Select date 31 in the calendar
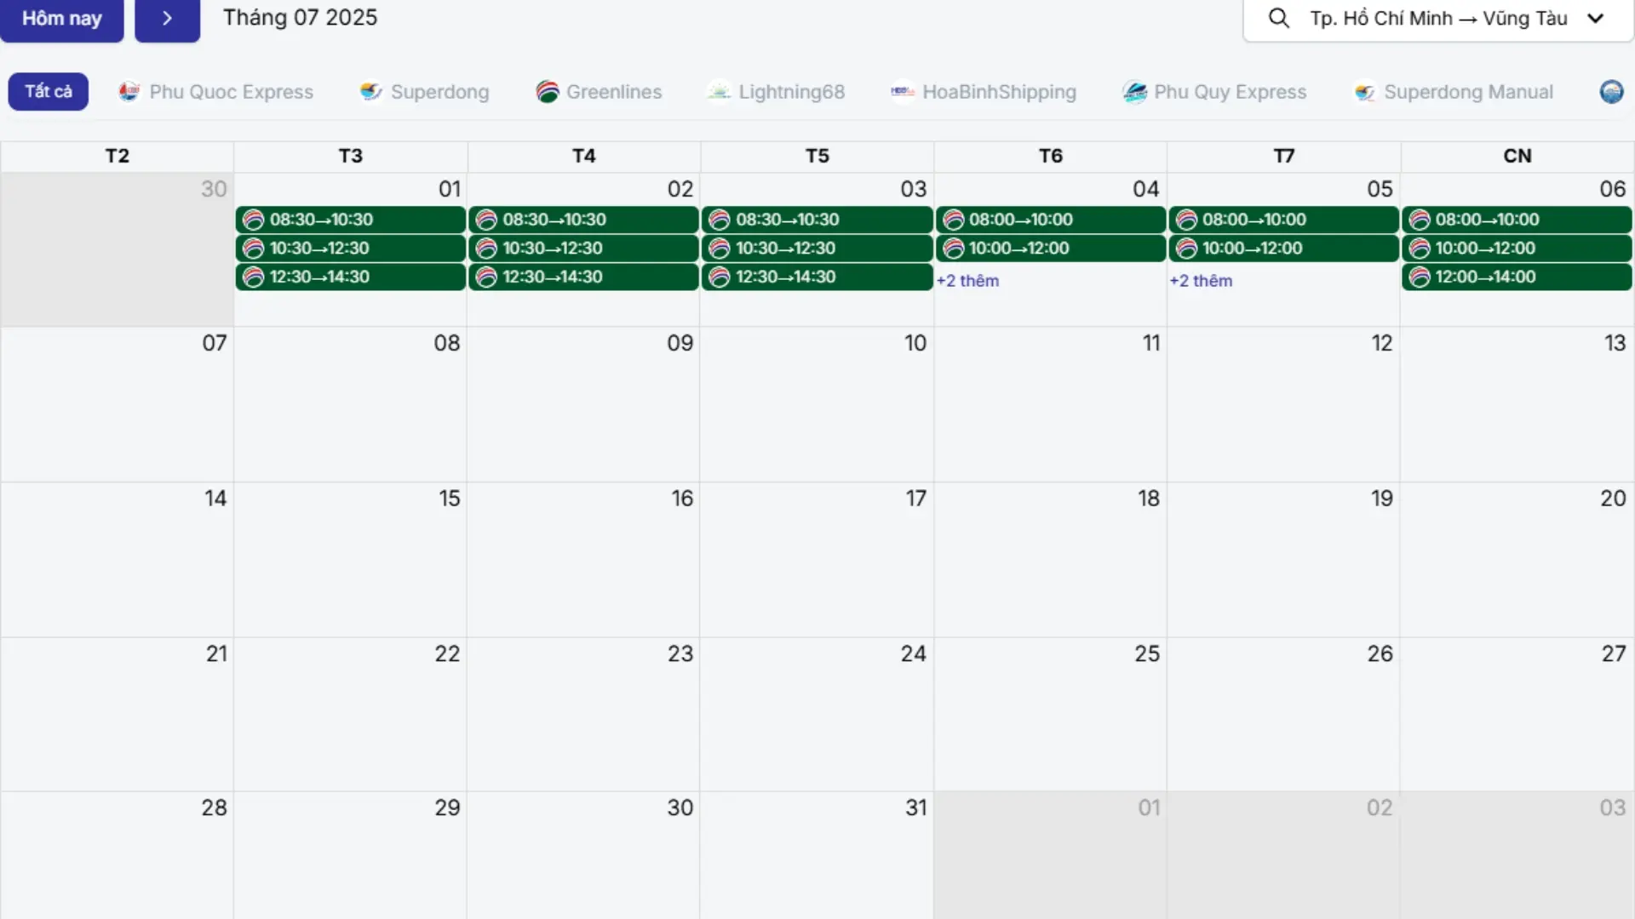The height and width of the screenshot is (919, 1635). [x=916, y=808]
